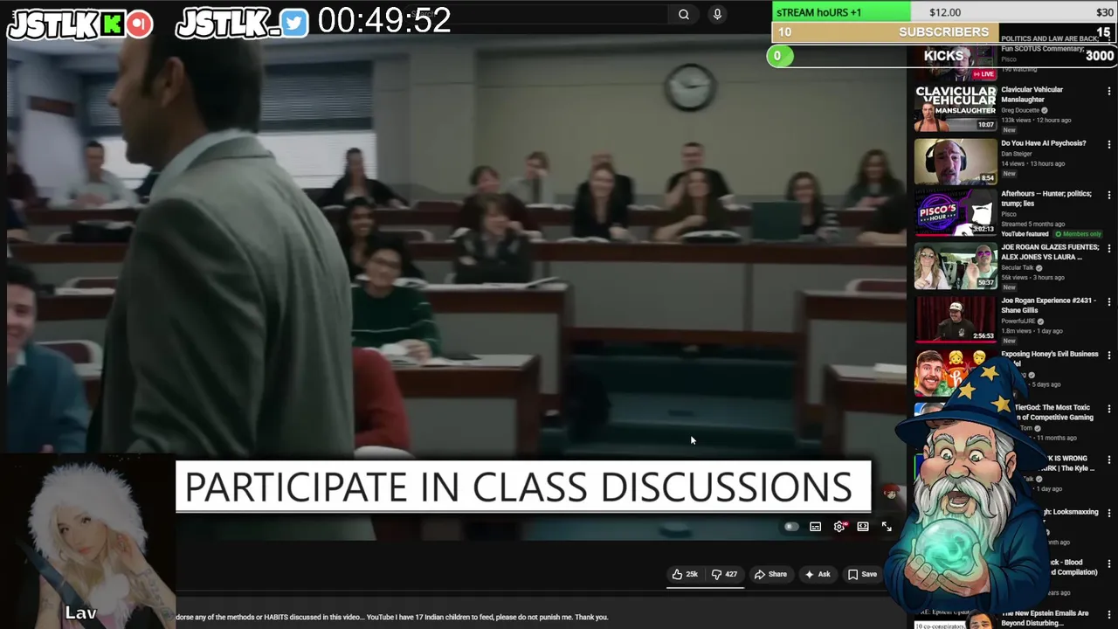Dislike the video with thumbs down
The image size is (1118, 629).
(x=724, y=574)
